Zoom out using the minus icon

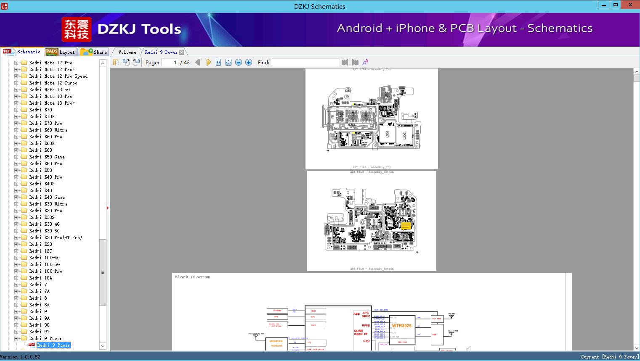(238, 62)
